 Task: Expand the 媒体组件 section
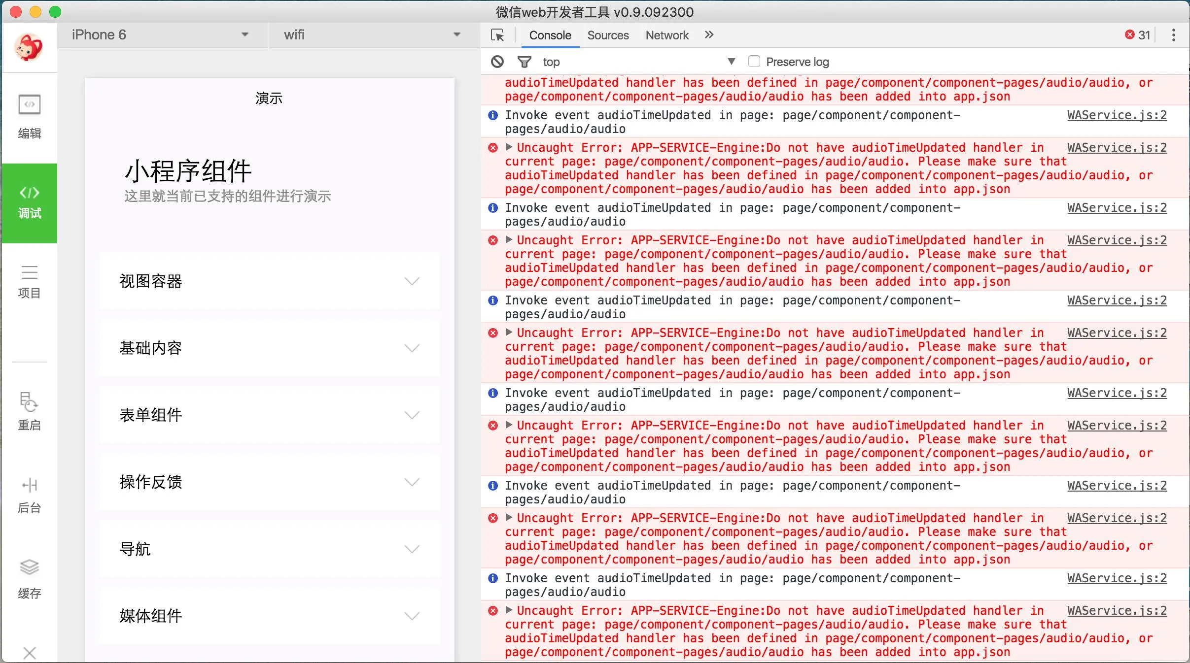269,616
